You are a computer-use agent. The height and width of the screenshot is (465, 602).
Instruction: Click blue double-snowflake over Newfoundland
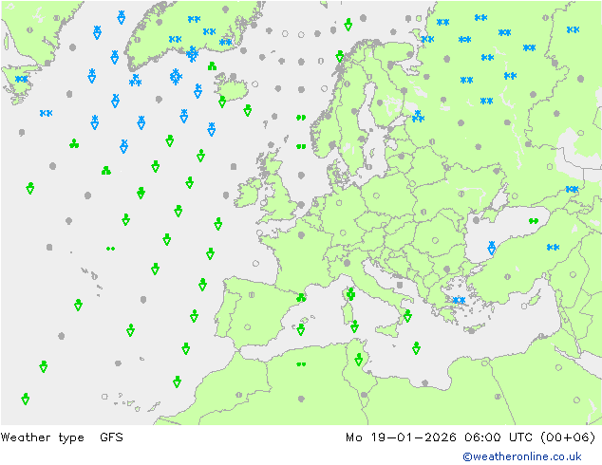click(x=21, y=79)
